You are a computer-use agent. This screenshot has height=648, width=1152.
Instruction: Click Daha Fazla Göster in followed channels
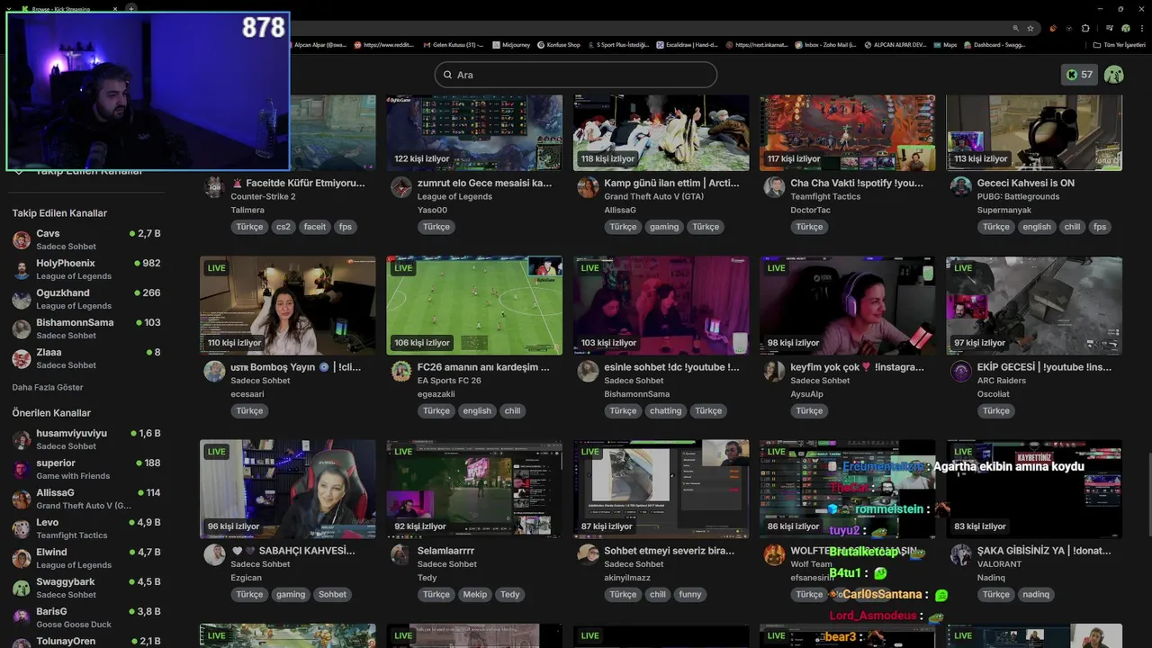coord(48,387)
